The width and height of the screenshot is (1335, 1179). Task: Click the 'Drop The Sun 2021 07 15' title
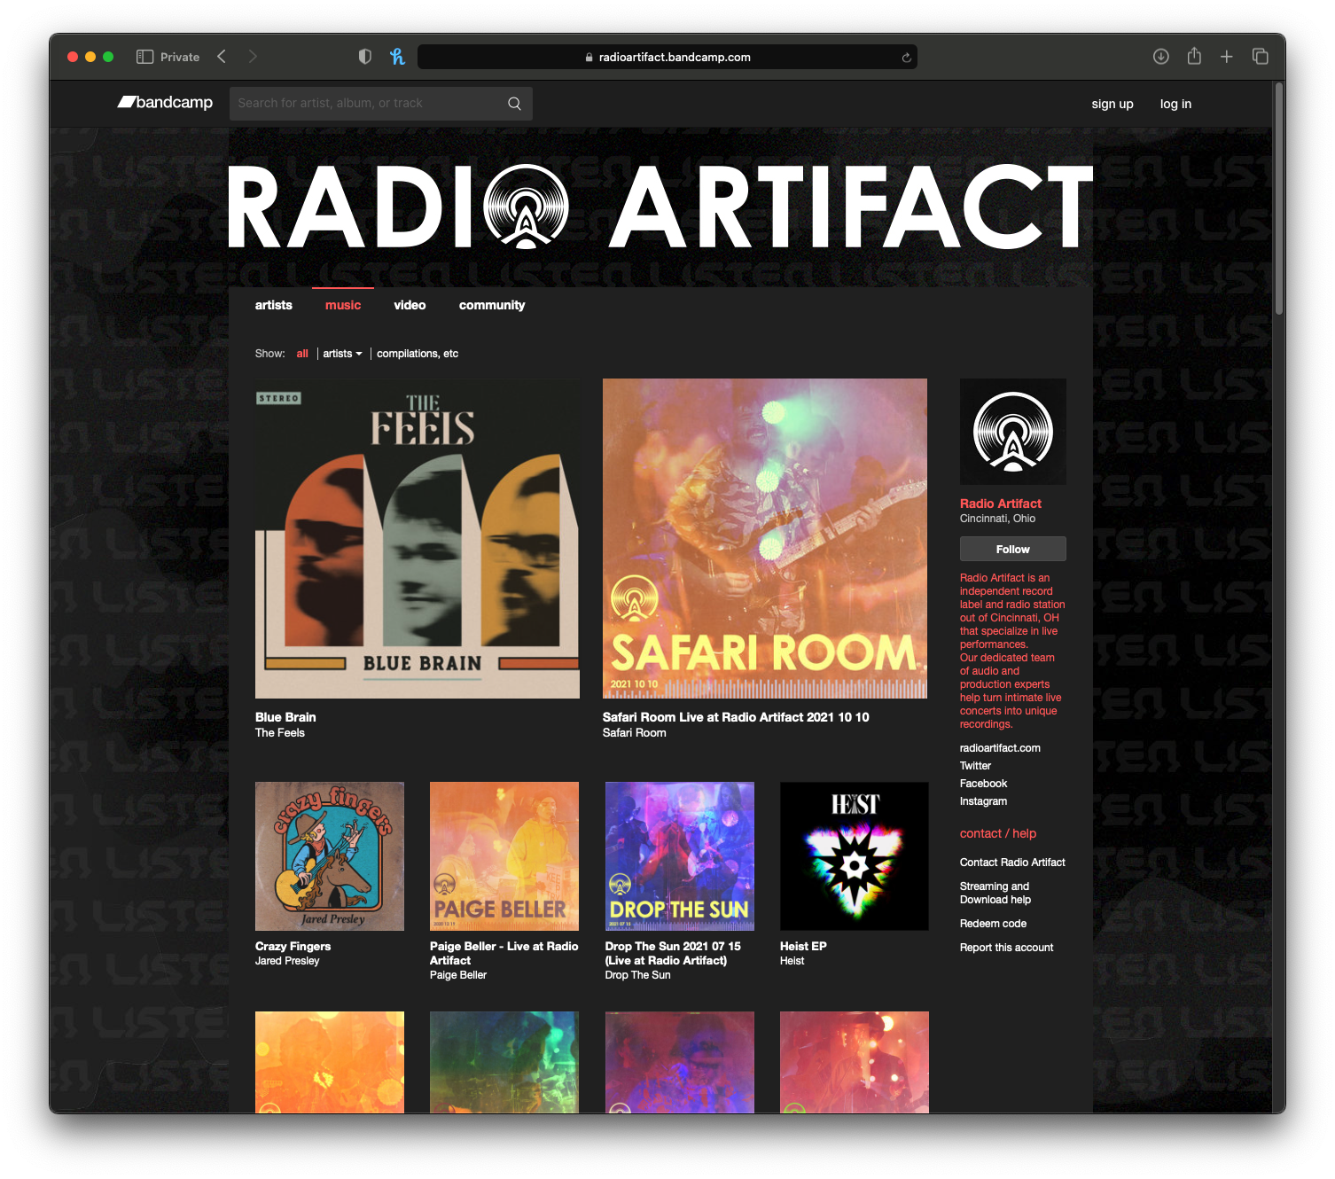pyautogui.click(x=673, y=954)
